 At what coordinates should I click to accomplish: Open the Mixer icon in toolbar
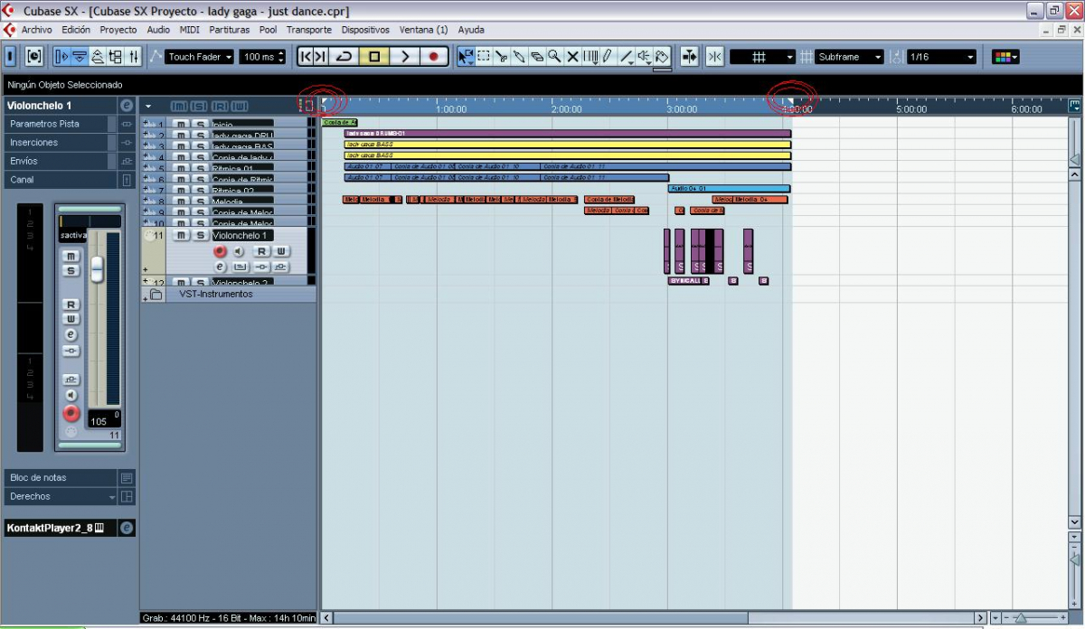pos(134,56)
